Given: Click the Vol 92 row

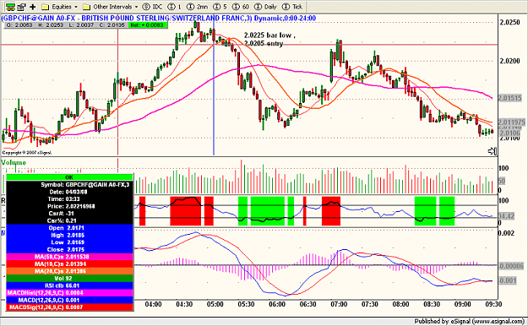Looking at the screenshot, I should point(69,278).
